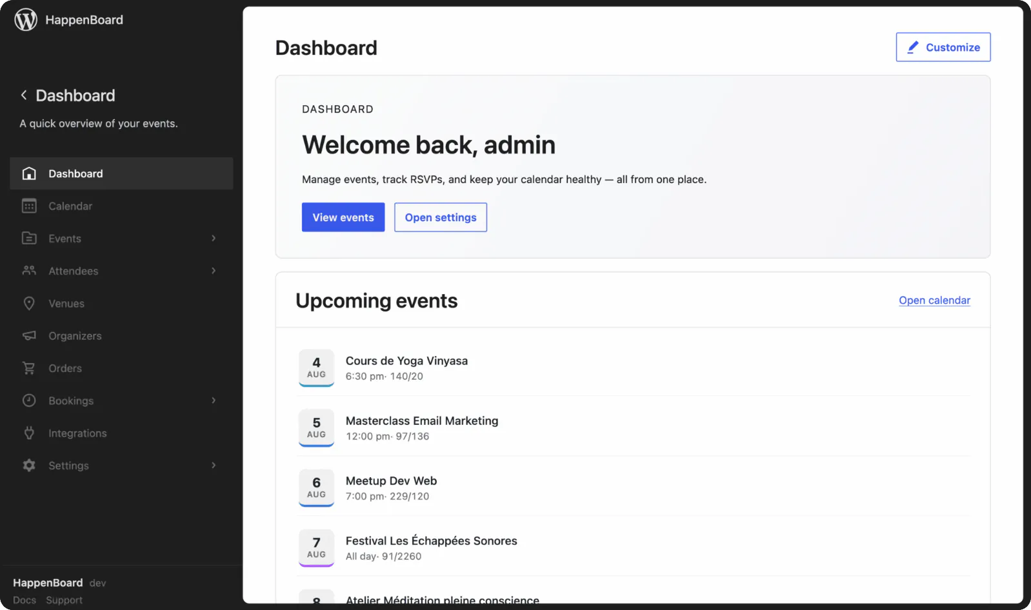Click the Calendar grid icon
The image size is (1031, 610).
[29, 206]
